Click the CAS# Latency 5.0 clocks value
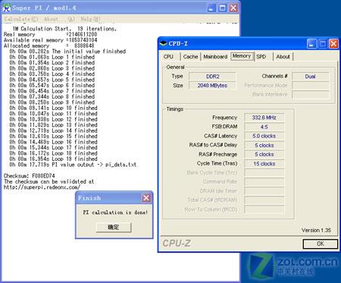This screenshot has height=283, width=341. point(264,136)
